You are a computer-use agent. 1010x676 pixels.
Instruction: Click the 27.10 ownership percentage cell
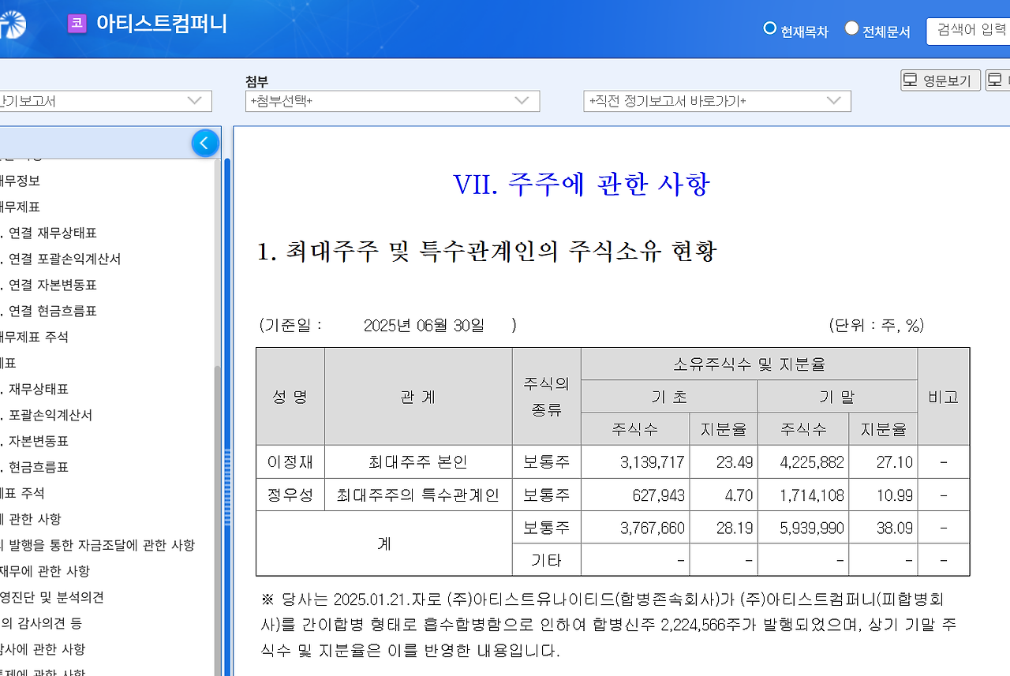coord(883,462)
